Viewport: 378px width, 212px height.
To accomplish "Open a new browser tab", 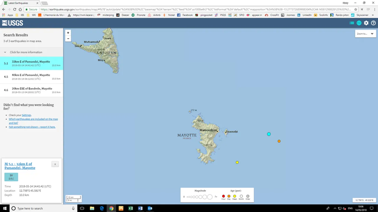I will (45, 3).
